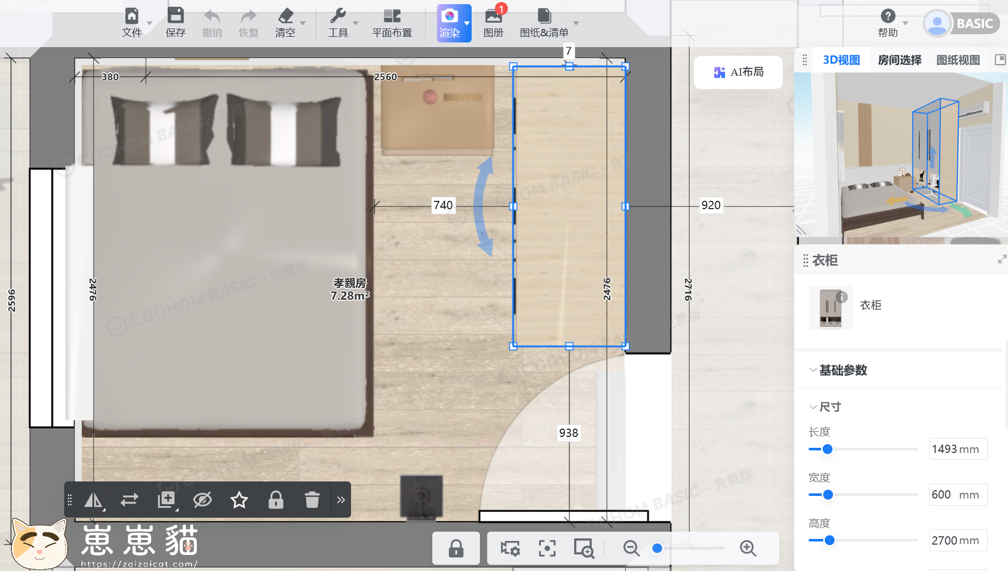Image resolution: width=1008 pixels, height=571 pixels.
Task: Open the dropdown arrow next to 清空
Action: tap(303, 23)
